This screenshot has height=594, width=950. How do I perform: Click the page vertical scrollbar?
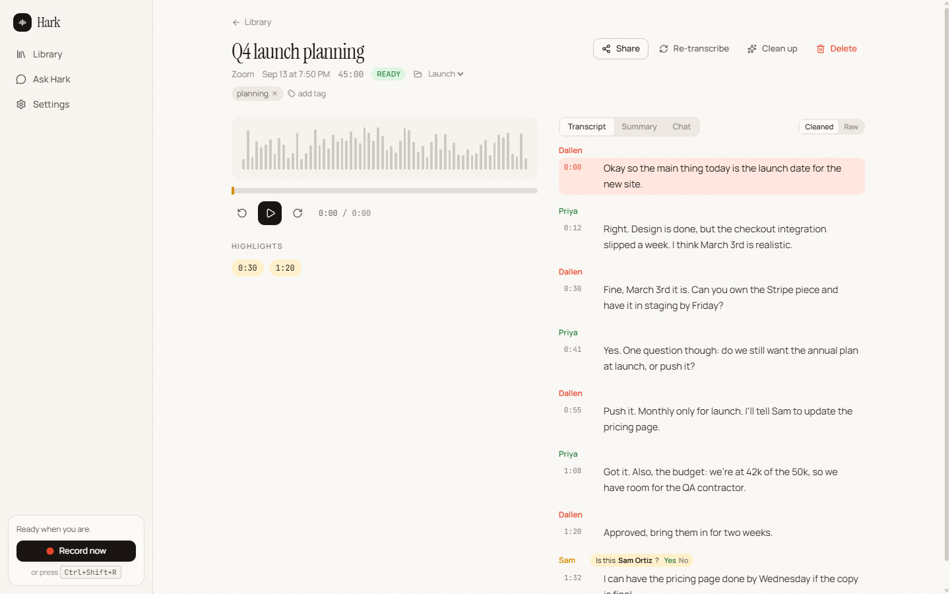947,284
